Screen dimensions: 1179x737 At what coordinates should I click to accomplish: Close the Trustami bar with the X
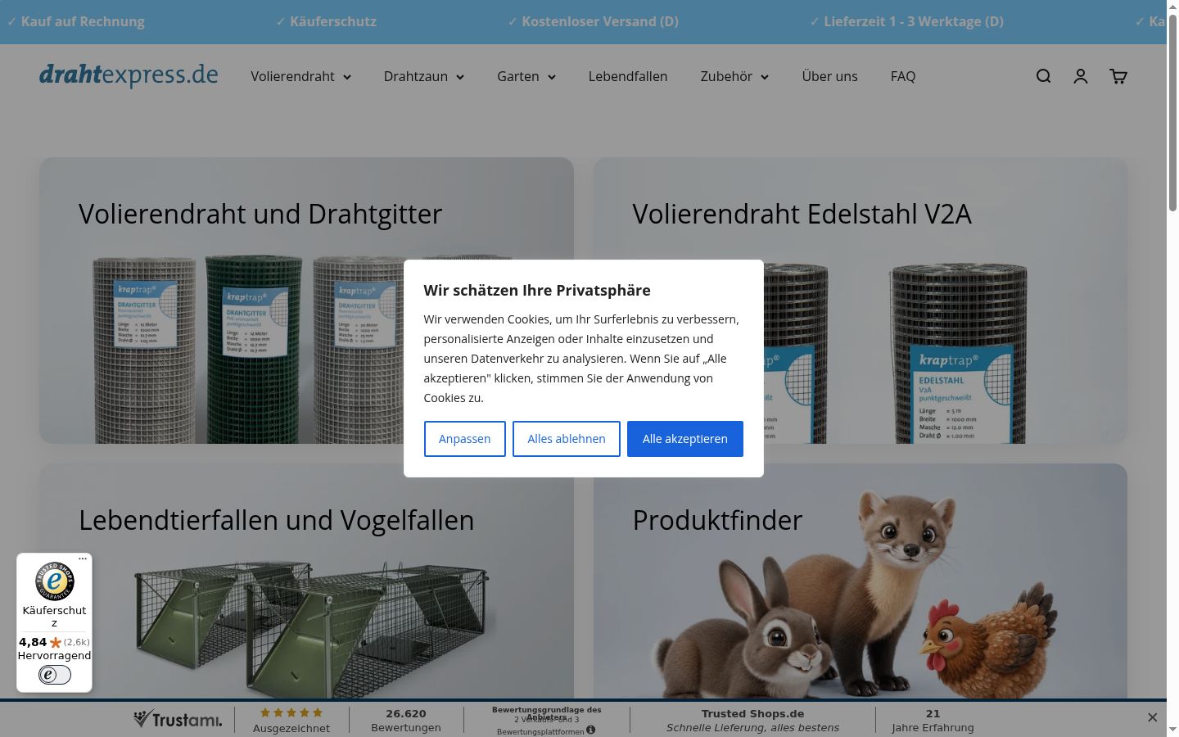(1152, 717)
